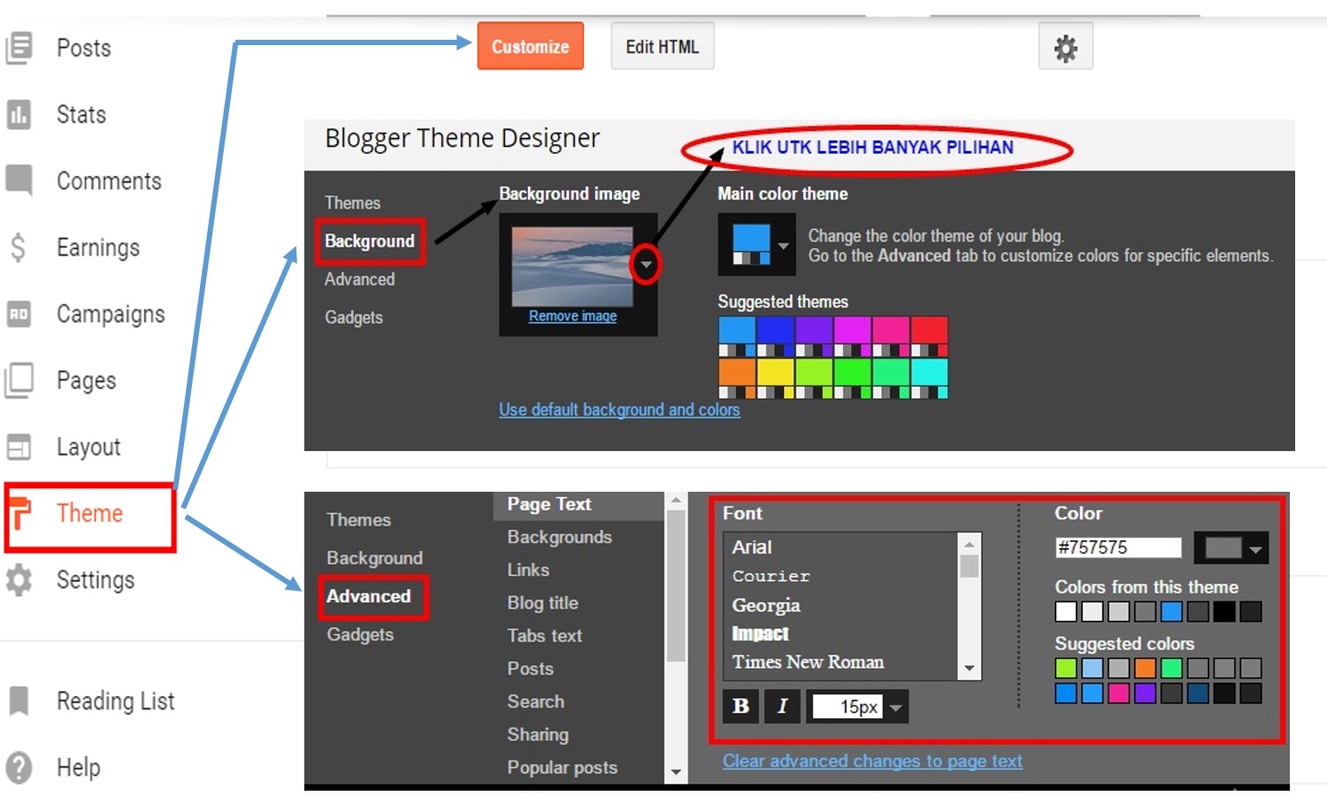The width and height of the screenshot is (1327, 796).
Task: Open the Comments speech-bubble icon
Action: pos(19,180)
